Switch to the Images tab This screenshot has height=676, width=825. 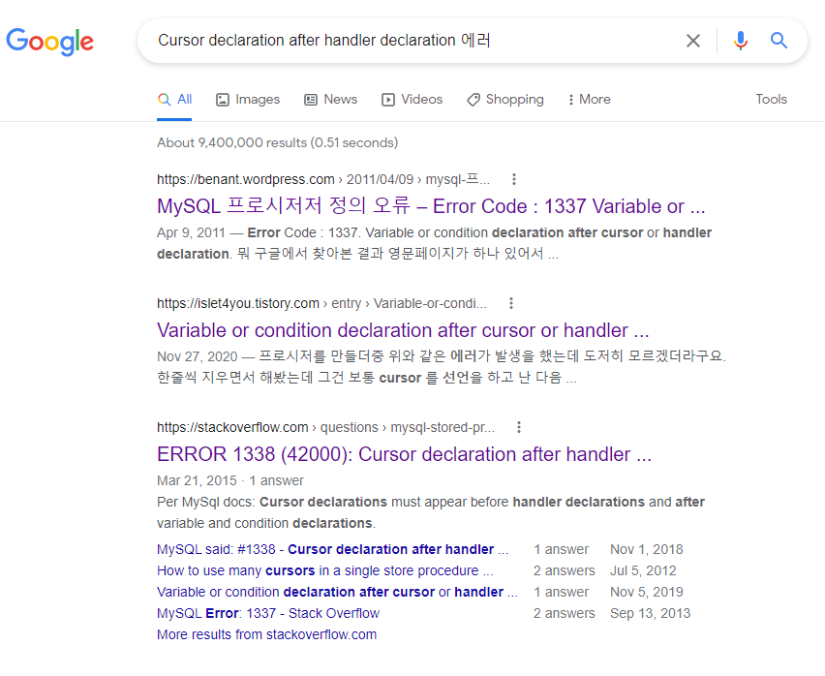coord(248,100)
